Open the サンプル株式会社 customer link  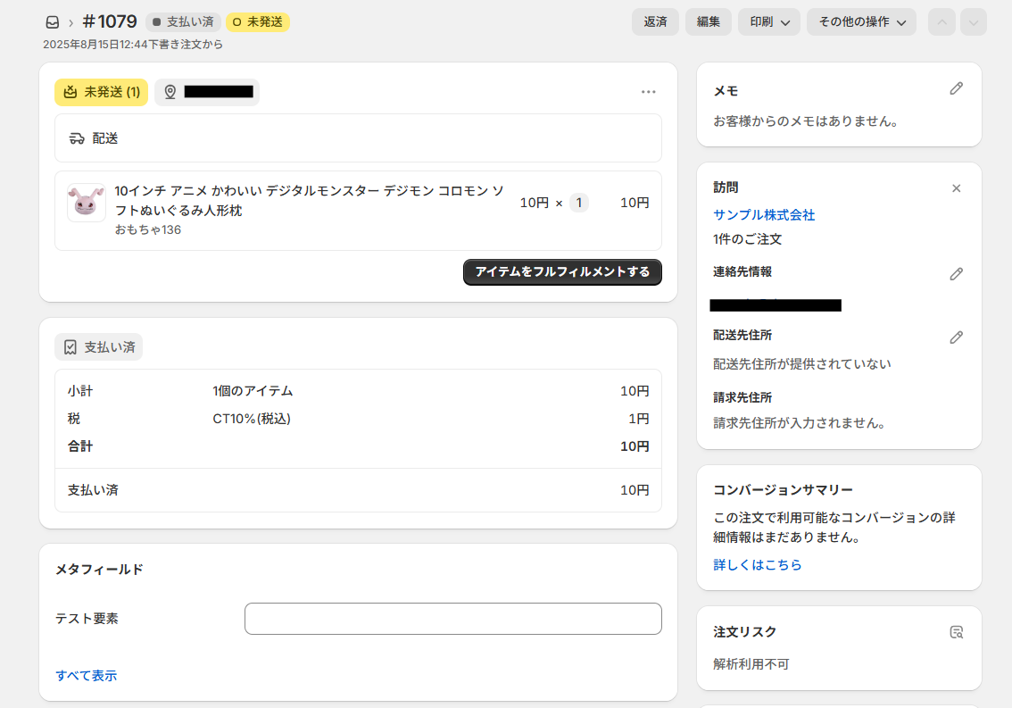click(764, 215)
